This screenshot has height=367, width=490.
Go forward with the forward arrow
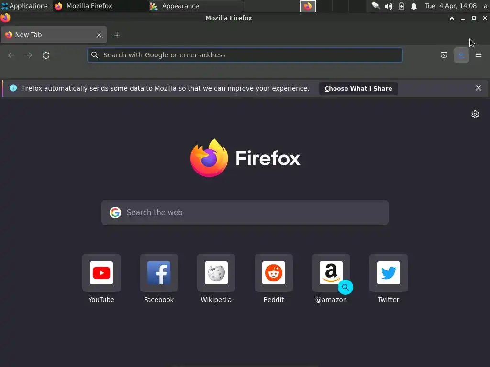pyautogui.click(x=29, y=55)
